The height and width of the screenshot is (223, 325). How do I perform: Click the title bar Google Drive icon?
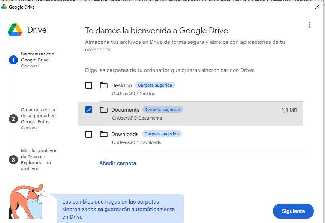click(4, 6)
